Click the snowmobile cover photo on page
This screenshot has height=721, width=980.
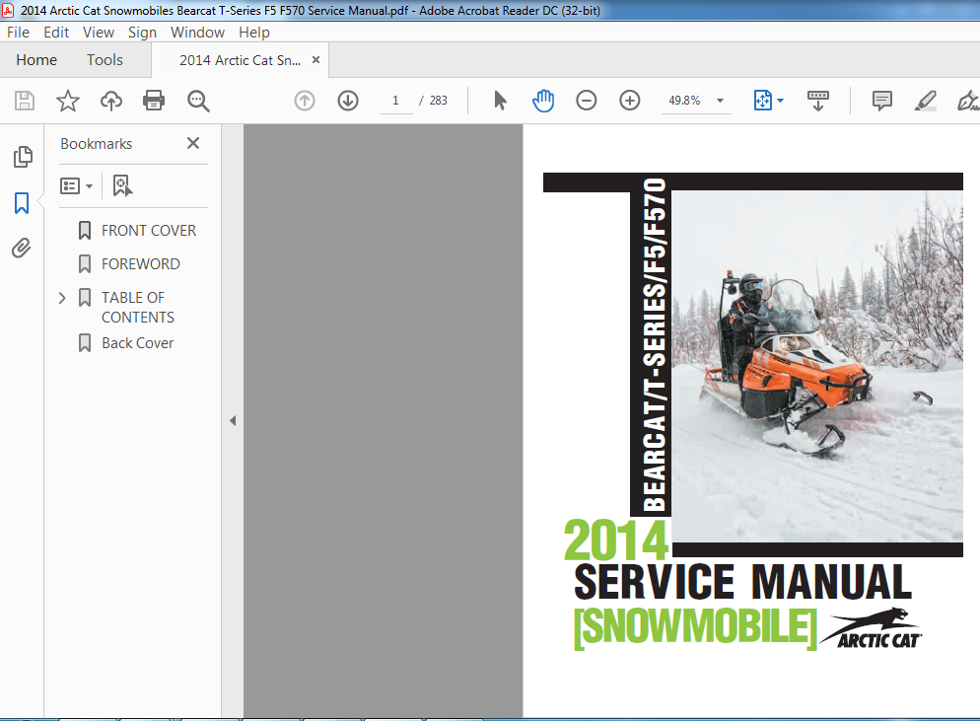pyautogui.click(x=817, y=367)
